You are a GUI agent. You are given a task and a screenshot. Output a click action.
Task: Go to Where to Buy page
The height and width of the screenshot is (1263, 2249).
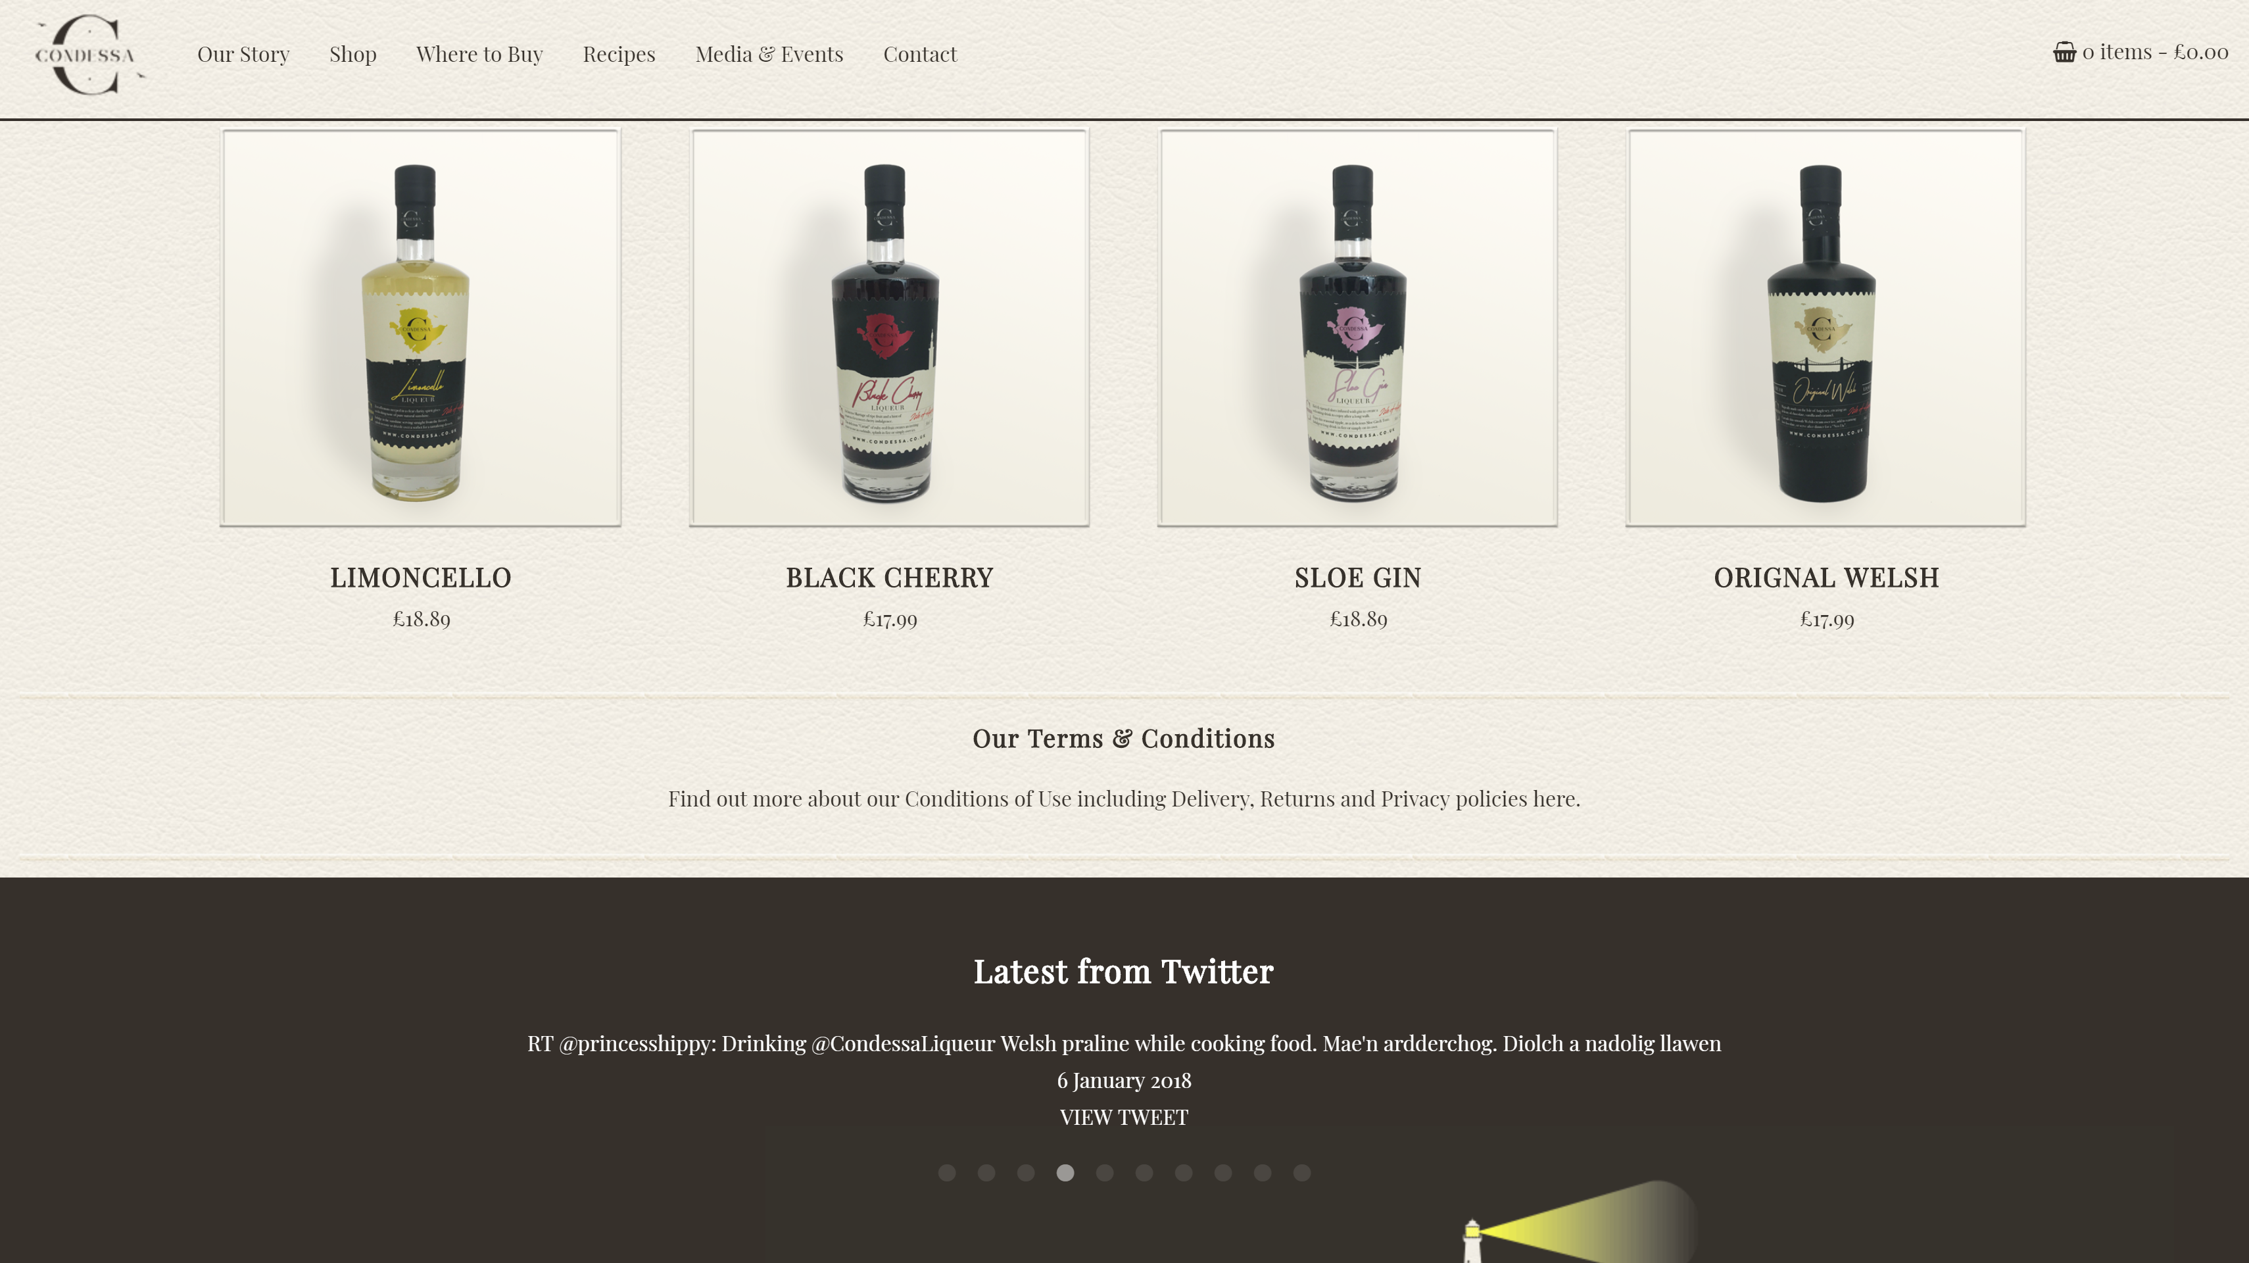(x=479, y=54)
